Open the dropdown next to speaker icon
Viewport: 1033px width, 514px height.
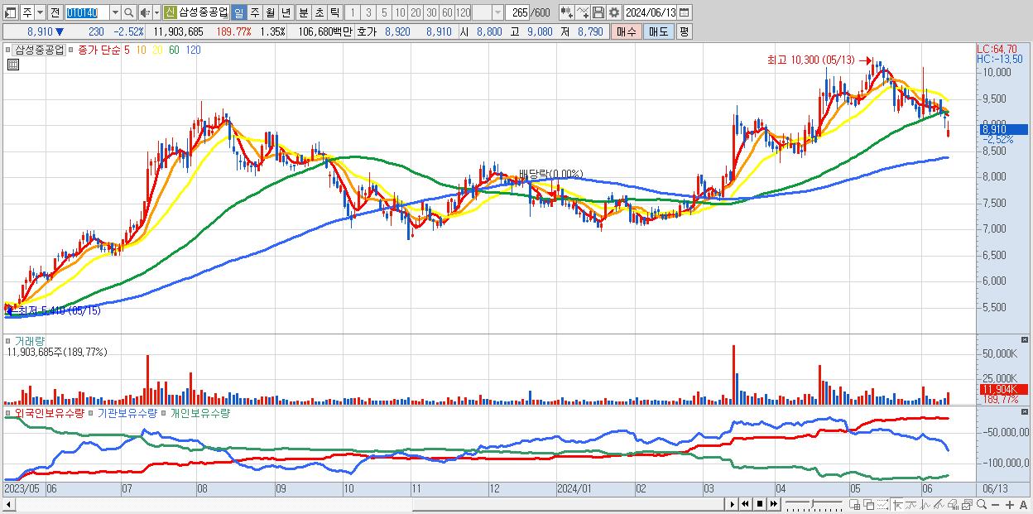[156, 13]
